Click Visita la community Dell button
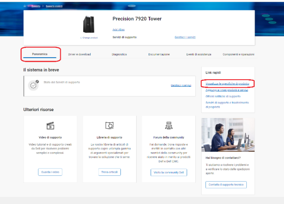 [169, 172]
